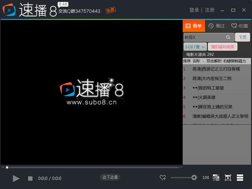
Task: Open the 注册 register link
Action: 209,10
